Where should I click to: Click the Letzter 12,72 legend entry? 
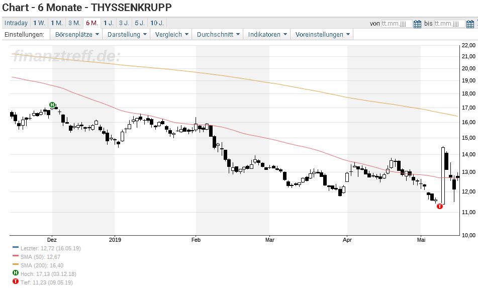coord(51,248)
